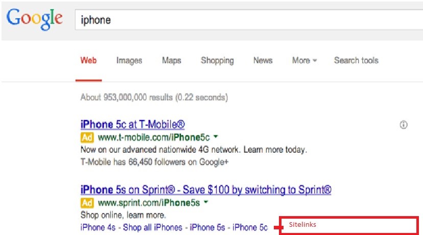
Task: Open the iPhone 5s on Sprint headline
Action: [x=206, y=190]
